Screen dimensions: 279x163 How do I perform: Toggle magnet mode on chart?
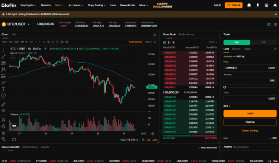3,120
